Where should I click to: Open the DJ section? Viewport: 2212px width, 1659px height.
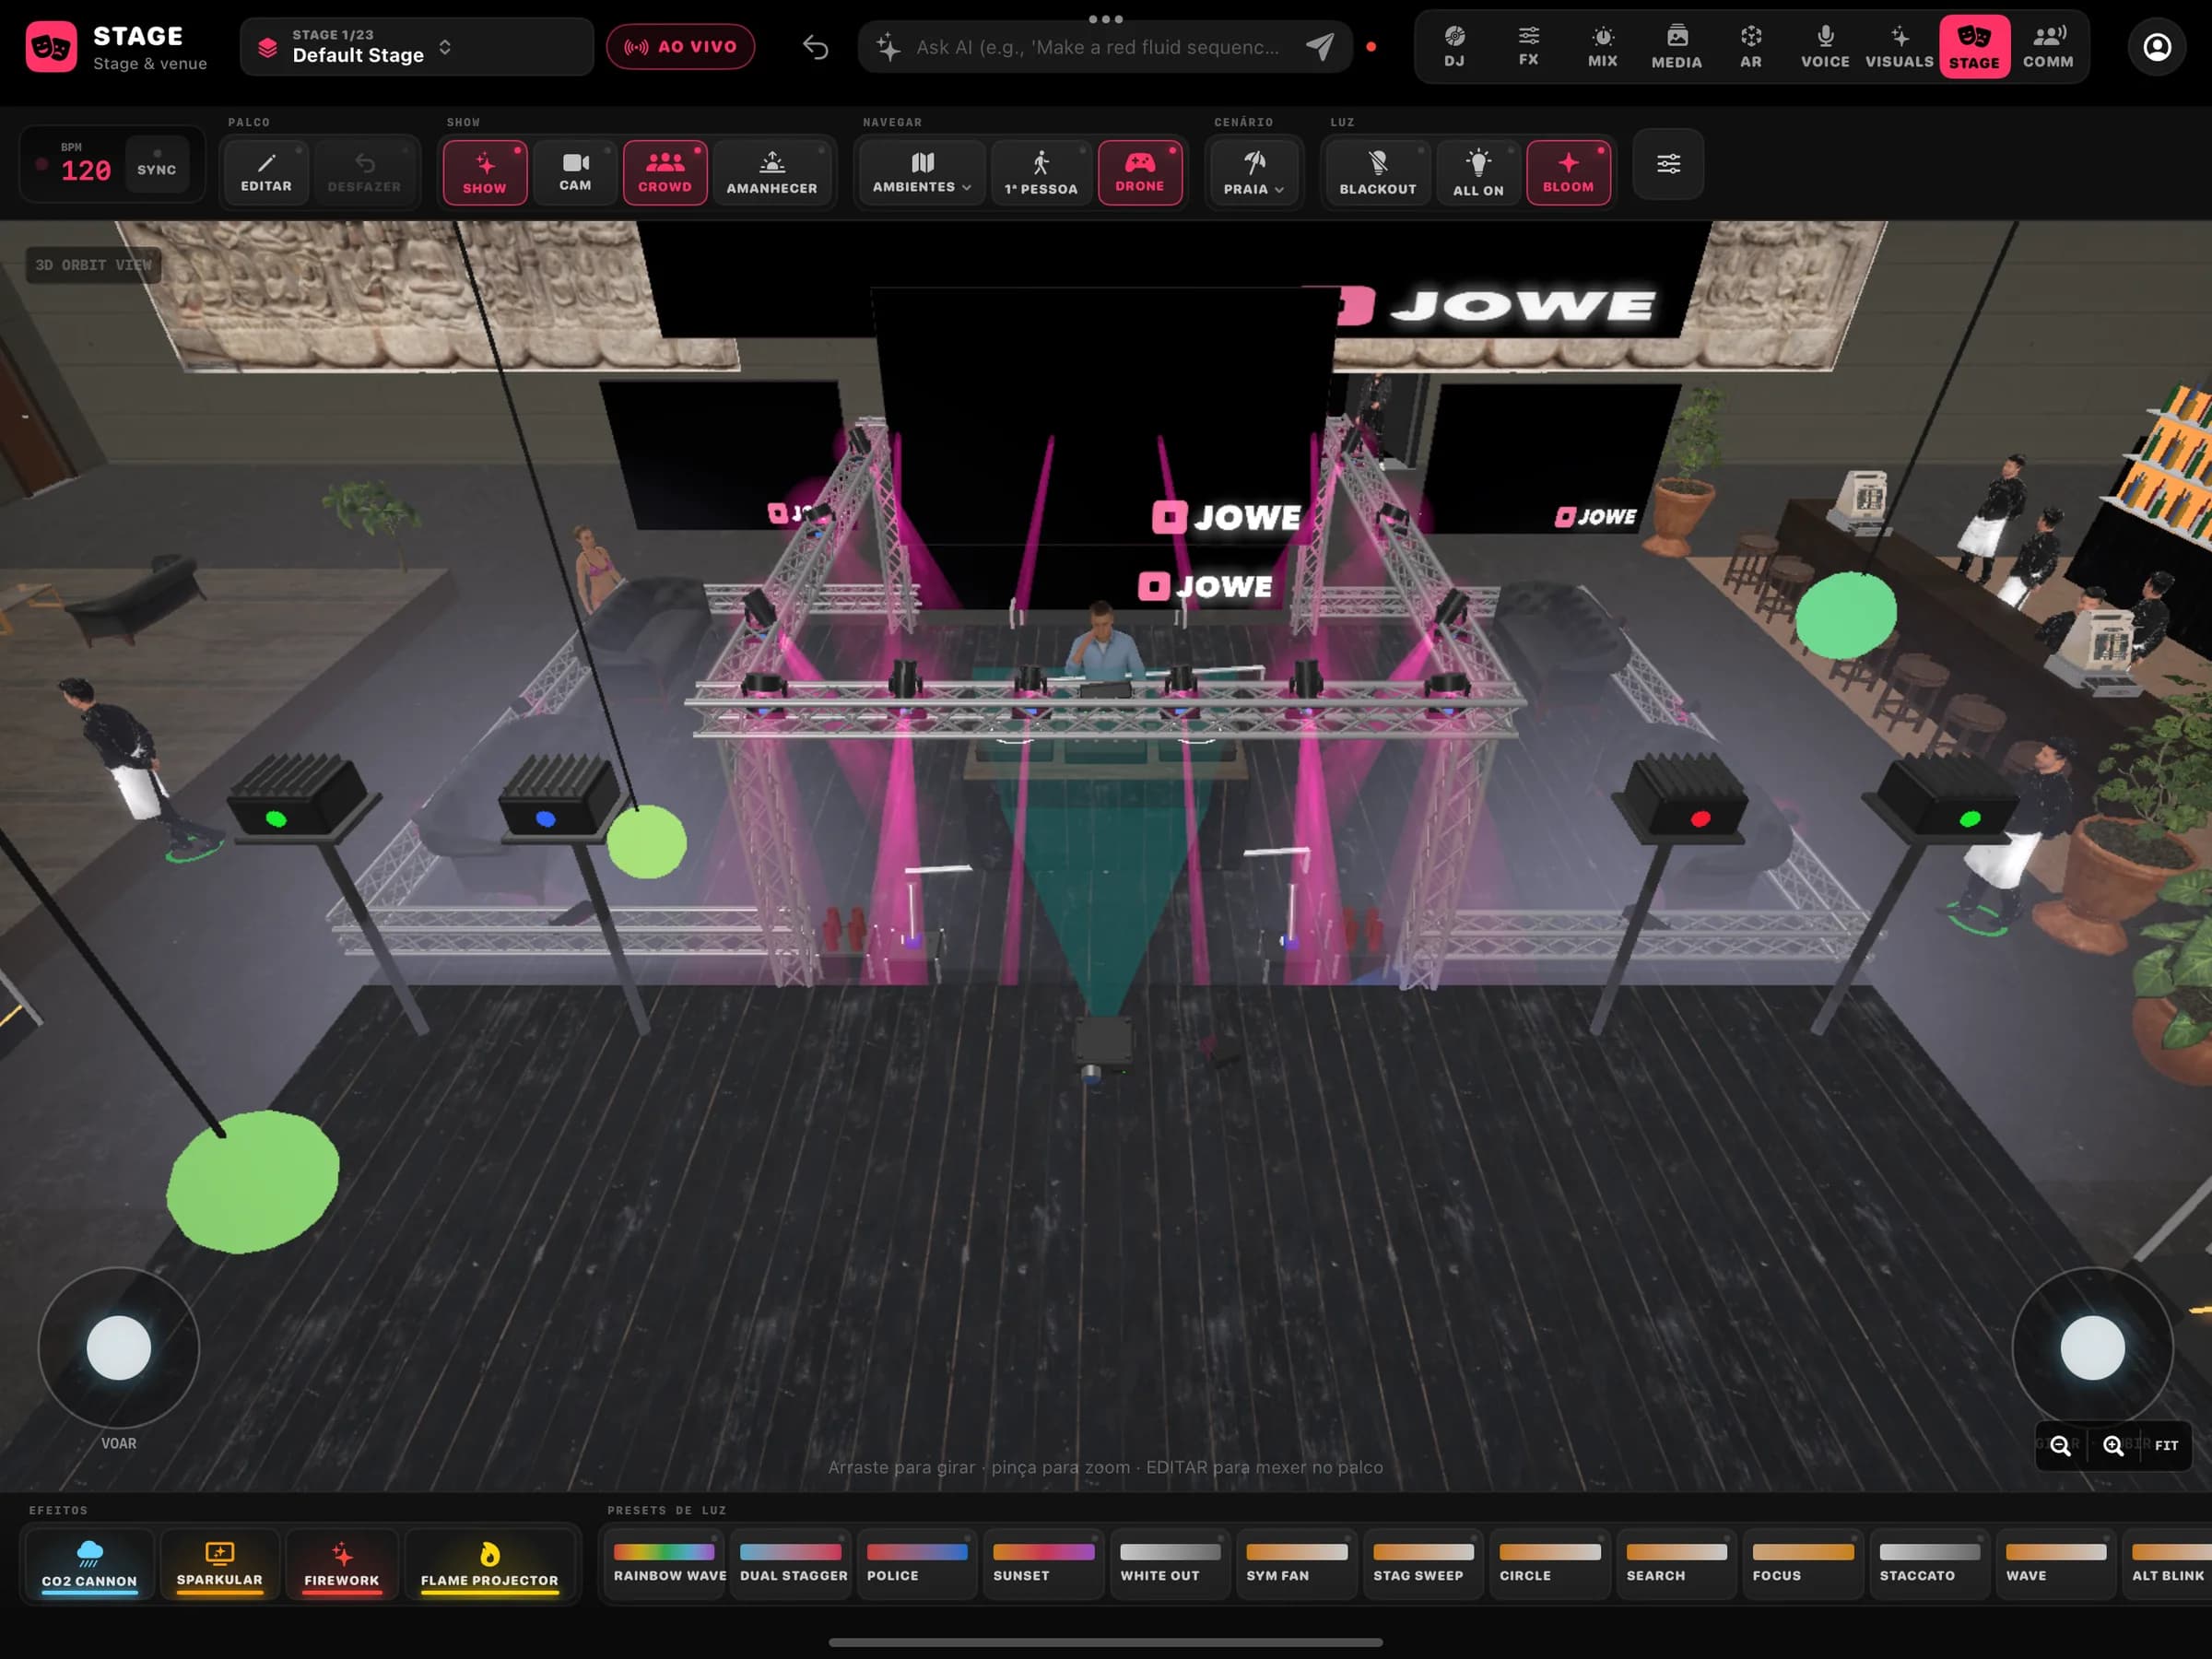click(1454, 47)
